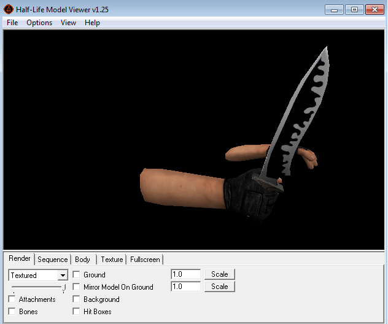The height and width of the screenshot is (324, 388).
Task: Show Attachments via its checkbox
Action: (12, 299)
